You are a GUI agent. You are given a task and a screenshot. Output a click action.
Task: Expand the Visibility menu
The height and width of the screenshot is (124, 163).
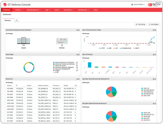tap(18, 10)
